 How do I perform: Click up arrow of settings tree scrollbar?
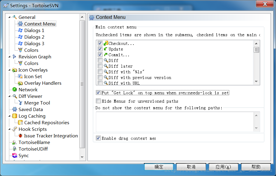(x=82, y=17)
